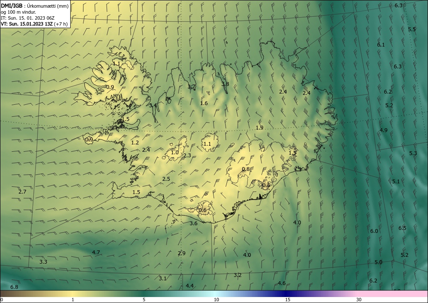Image resolution: width=428 pixels, height=303 pixels.
Task: Select the 'IT: Sun. 15. 01. 2023 06Z' line
Action: [27, 18]
